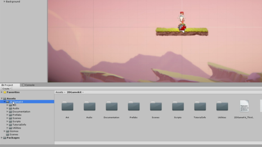The image size is (262, 147).
Task: Click the Gizmos folder icon in tree
Action: coord(7,131)
